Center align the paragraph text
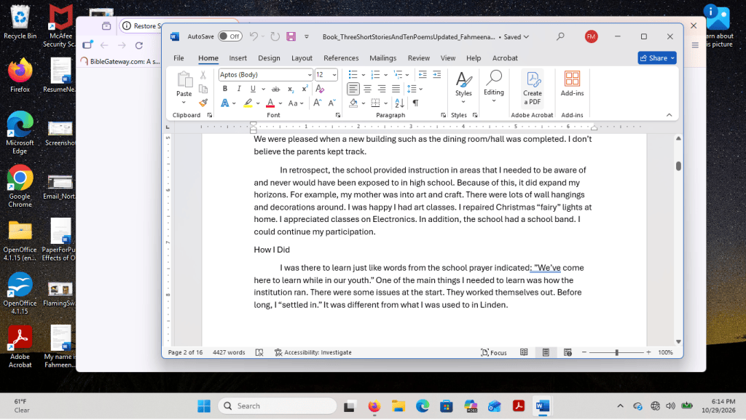Screen dimensions: 746x420 tap(367, 89)
